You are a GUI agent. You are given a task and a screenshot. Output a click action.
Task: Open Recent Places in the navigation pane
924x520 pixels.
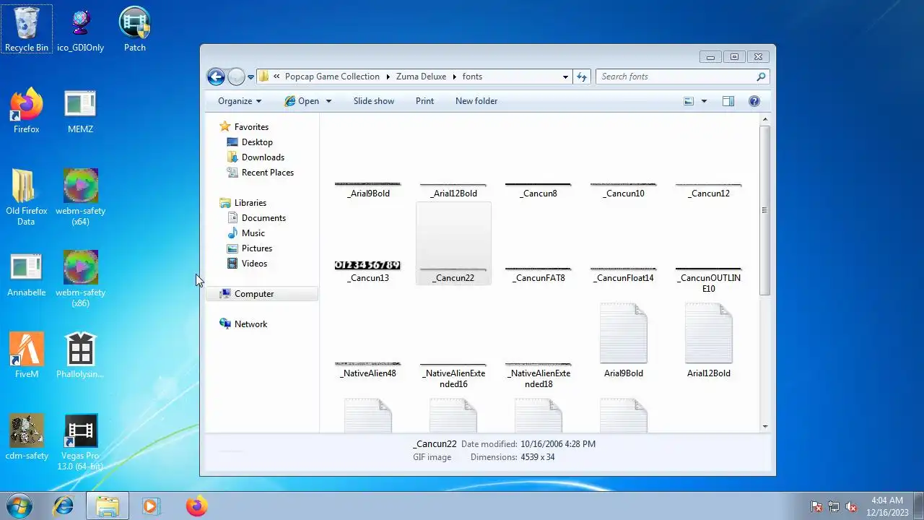(267, 173)
